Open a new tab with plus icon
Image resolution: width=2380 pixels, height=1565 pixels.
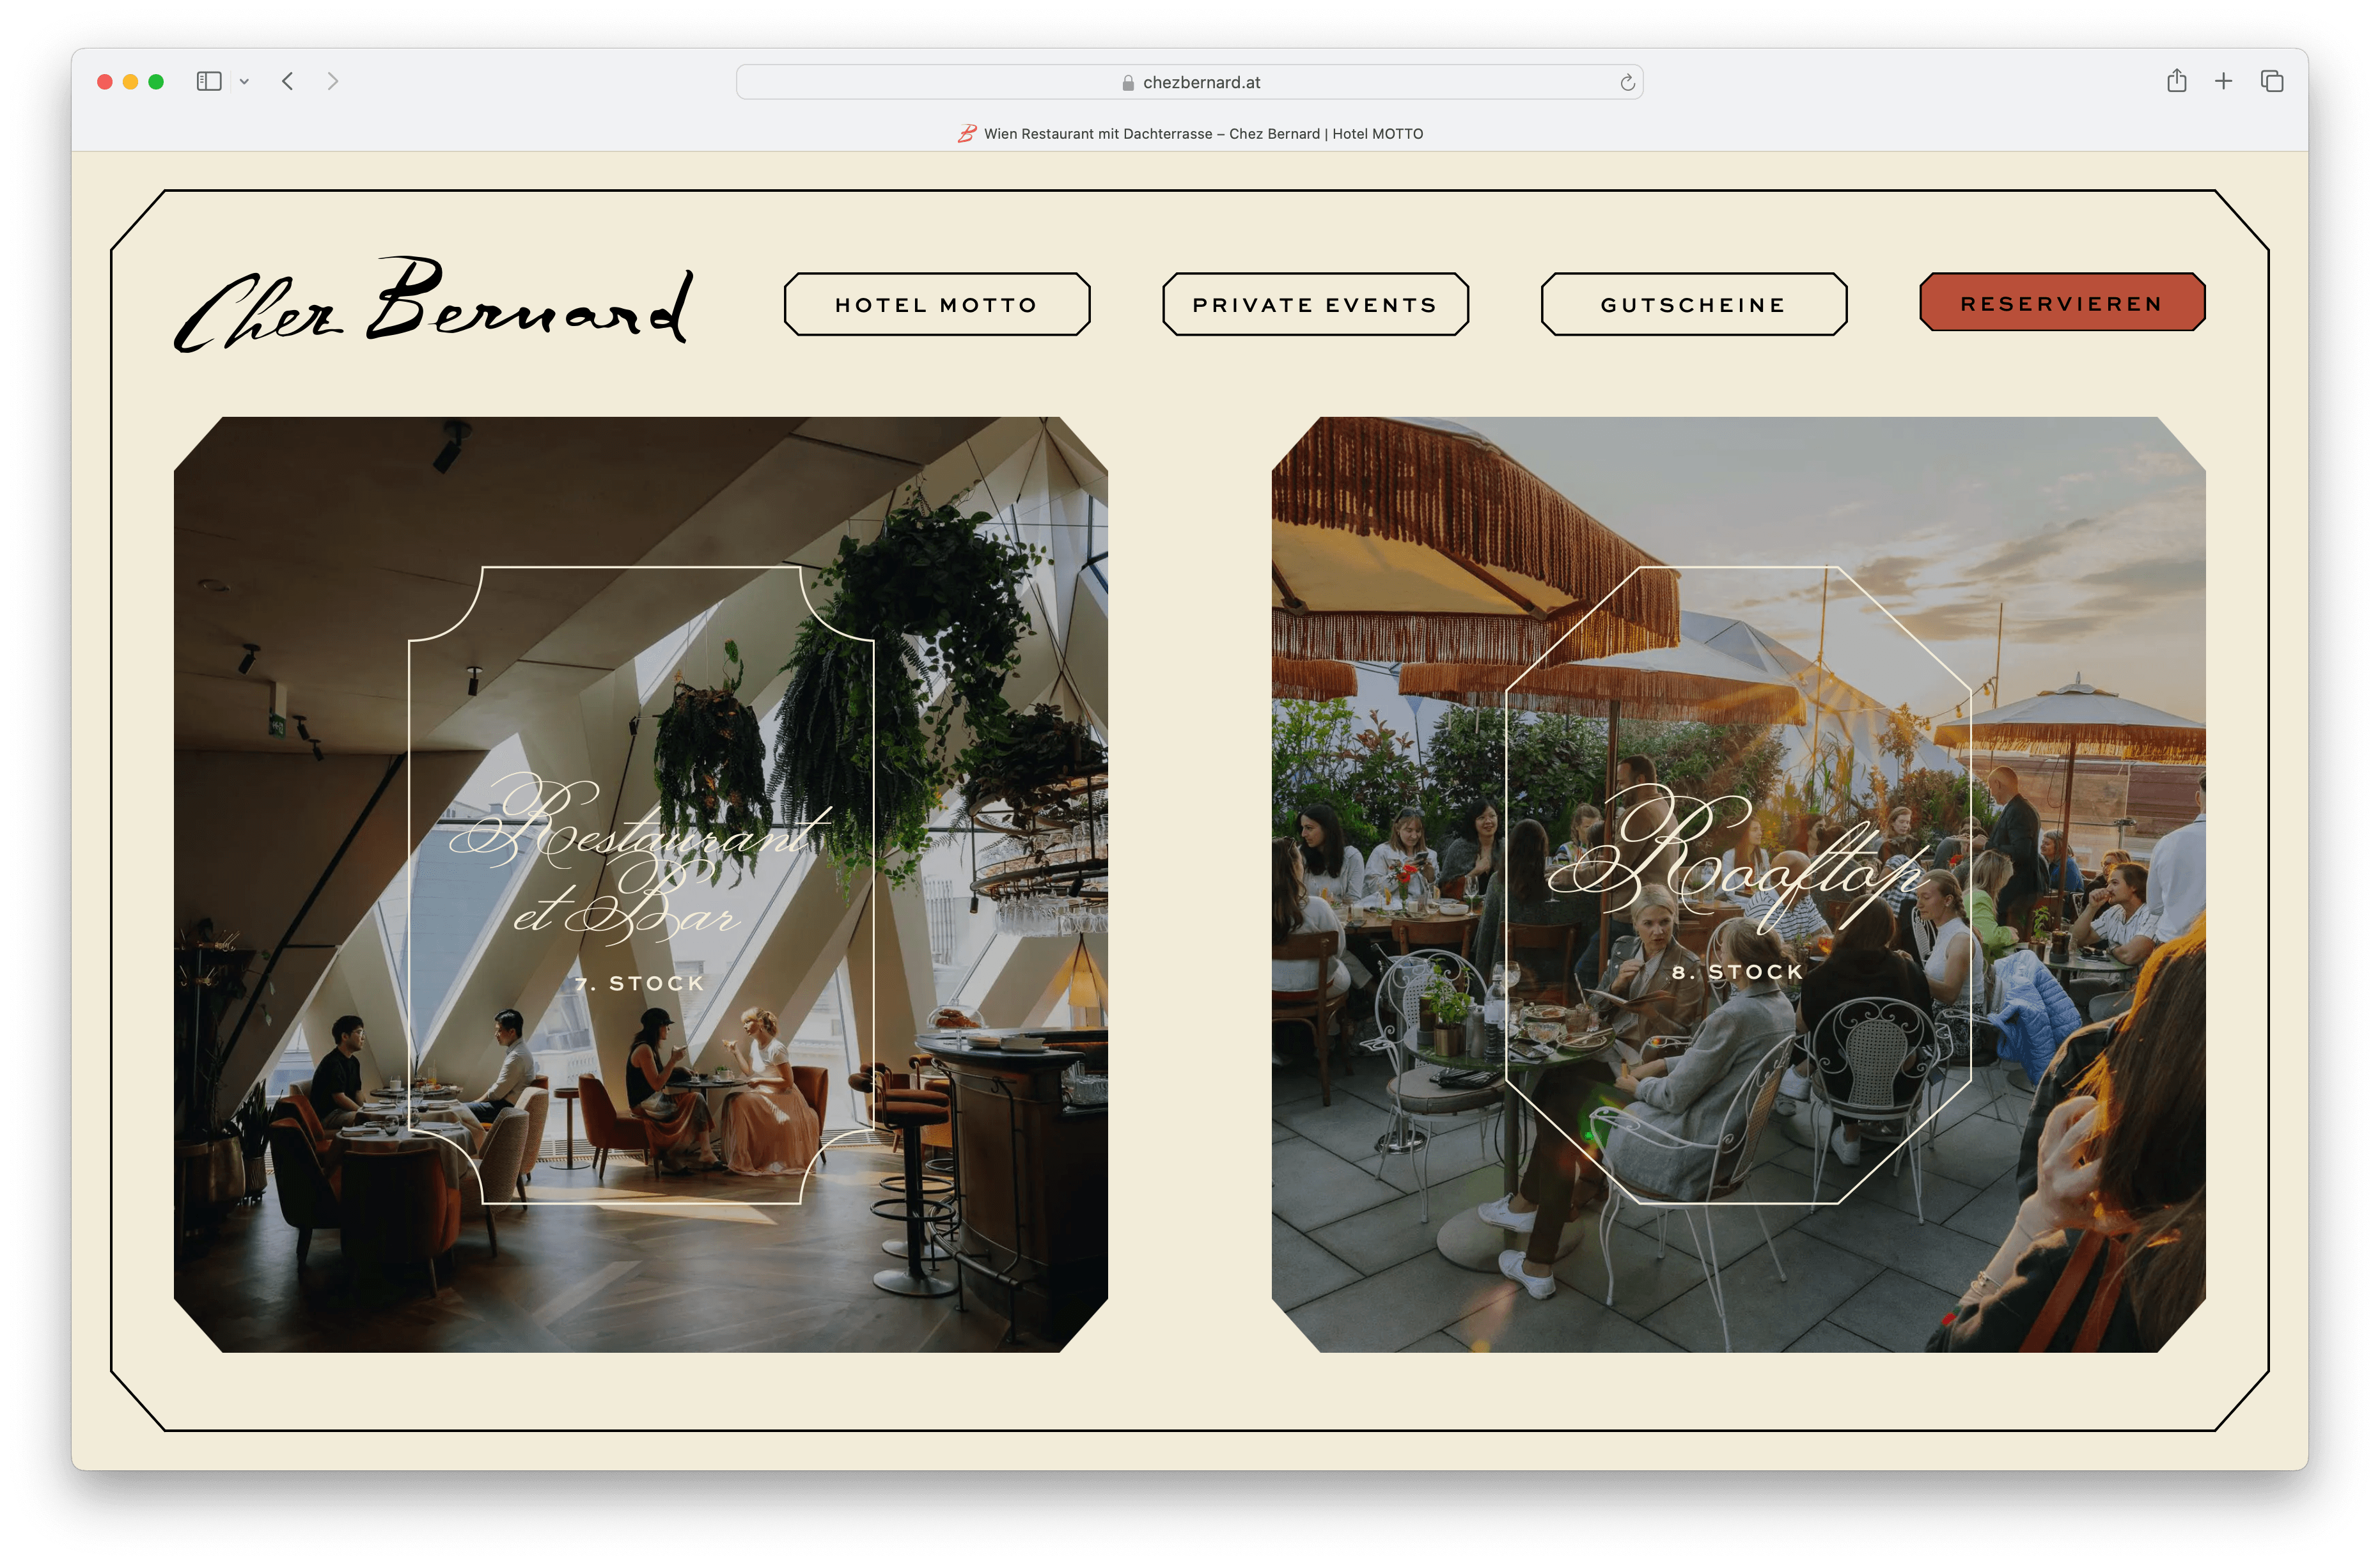[2224, 81]
